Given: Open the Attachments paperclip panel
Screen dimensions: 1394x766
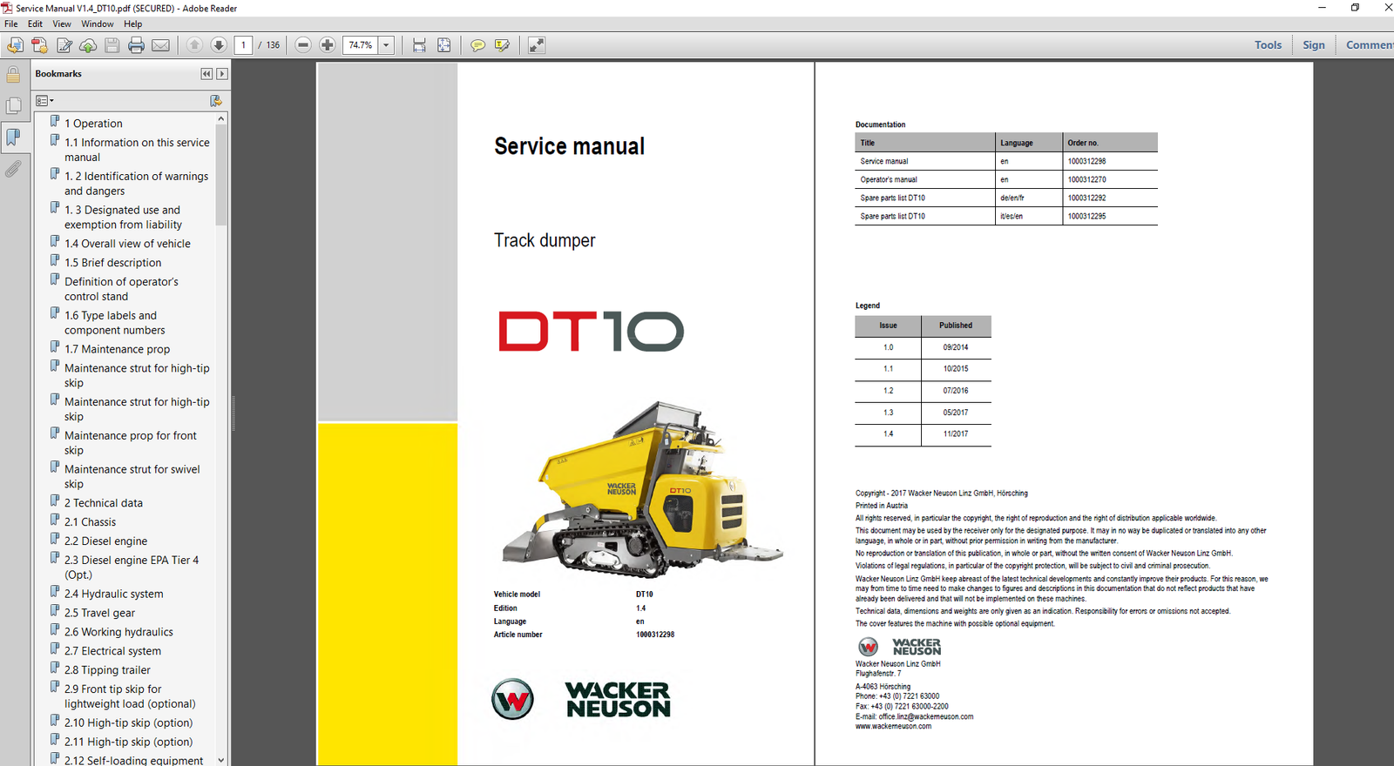Looking at the screenshot, I should click(13, 169).
